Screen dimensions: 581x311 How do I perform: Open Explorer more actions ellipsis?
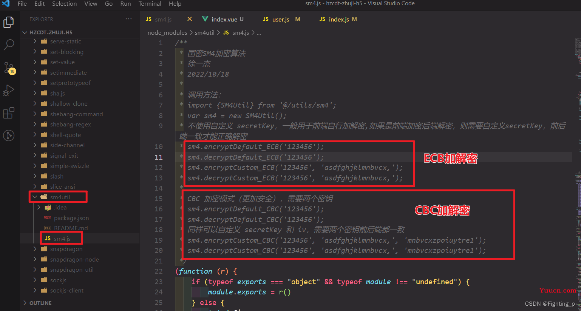click(x=129, y=19)
